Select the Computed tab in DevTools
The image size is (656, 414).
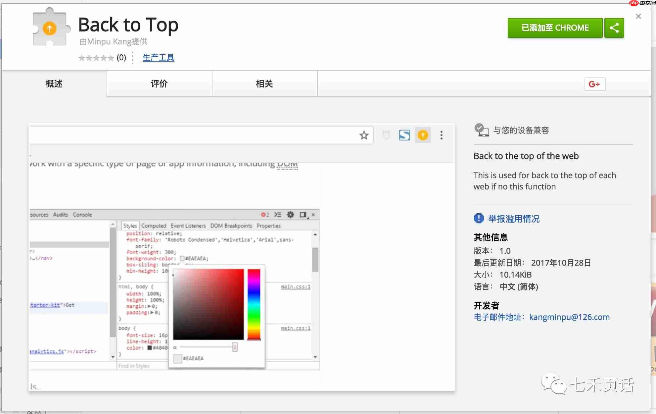click(154, 226)
